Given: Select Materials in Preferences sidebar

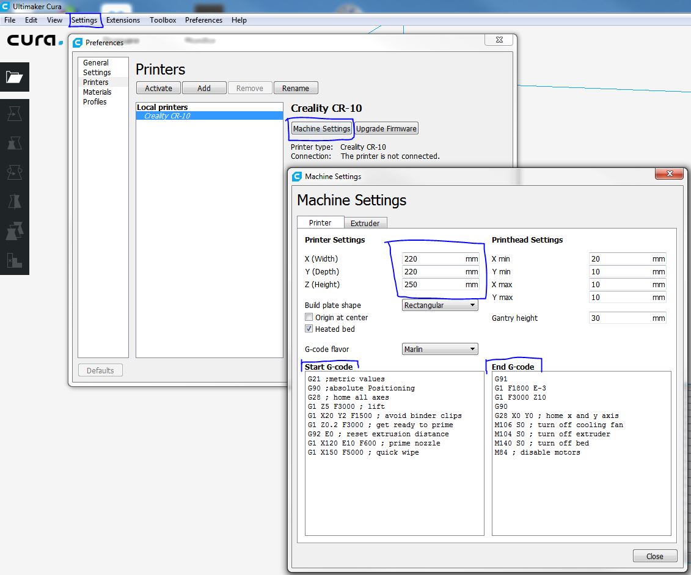Looking at the screenshot, I should [x=97, y=92].
